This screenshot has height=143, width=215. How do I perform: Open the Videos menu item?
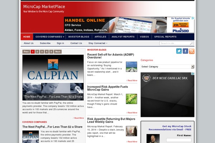coord(144,37)
